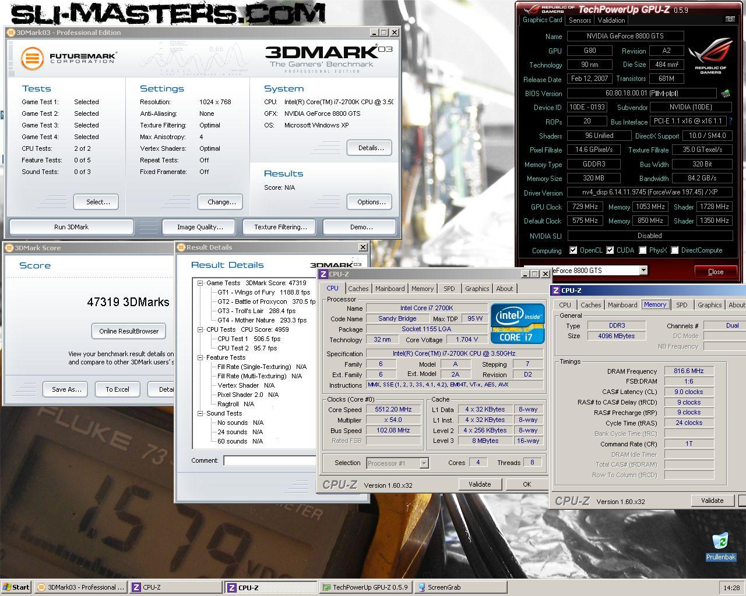Activate the TechPowerUp GPU-Z 0.5.9 taskbar item
This screenshot has height=596, width=746.
tap(365, 587)
